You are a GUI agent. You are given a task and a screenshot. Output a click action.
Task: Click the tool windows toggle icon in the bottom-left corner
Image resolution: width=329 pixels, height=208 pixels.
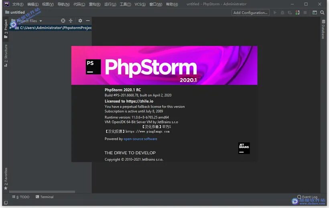tap(6, 203)
